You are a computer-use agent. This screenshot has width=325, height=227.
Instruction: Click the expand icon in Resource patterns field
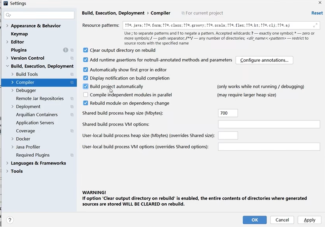[x=315, y=25]
